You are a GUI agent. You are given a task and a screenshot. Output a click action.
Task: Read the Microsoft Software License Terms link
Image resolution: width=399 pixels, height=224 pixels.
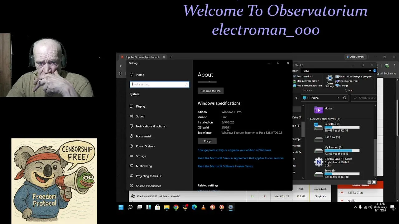tap(225, 166)
